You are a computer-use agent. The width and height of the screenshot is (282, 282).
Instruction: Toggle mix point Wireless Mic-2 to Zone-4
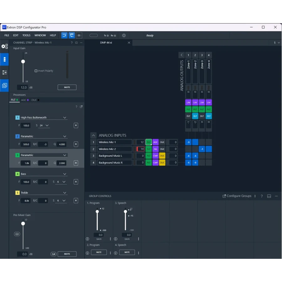(209, 149)
